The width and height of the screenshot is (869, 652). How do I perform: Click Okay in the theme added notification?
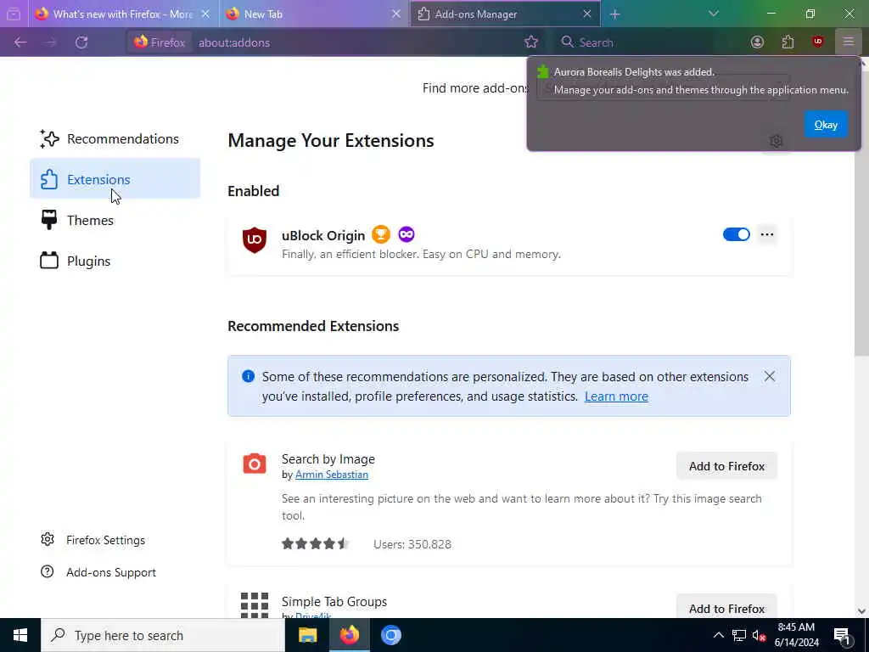[x=826, y=125]
